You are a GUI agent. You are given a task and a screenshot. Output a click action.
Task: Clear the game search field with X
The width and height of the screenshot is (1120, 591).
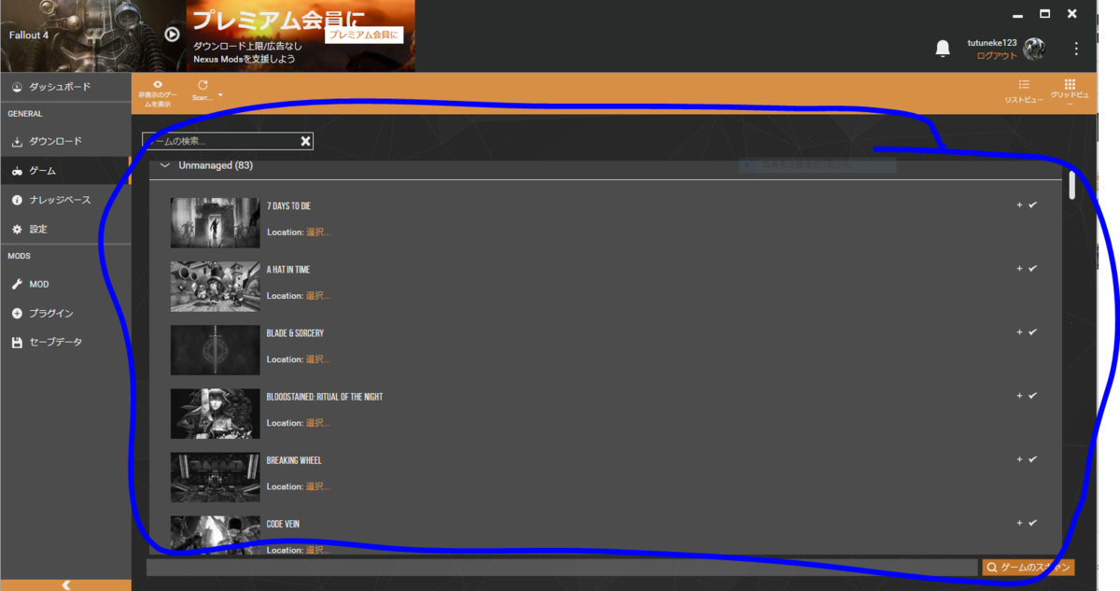click(305, 141)
